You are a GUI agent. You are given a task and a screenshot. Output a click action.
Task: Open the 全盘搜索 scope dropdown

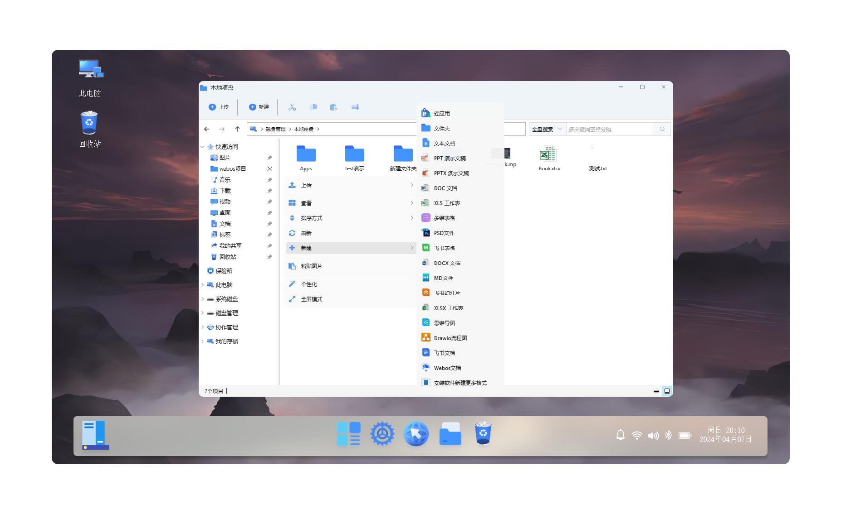547,129
